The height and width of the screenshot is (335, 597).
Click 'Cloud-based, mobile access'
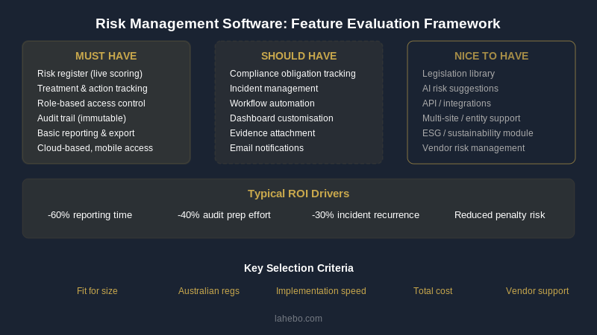click(95, 148)
